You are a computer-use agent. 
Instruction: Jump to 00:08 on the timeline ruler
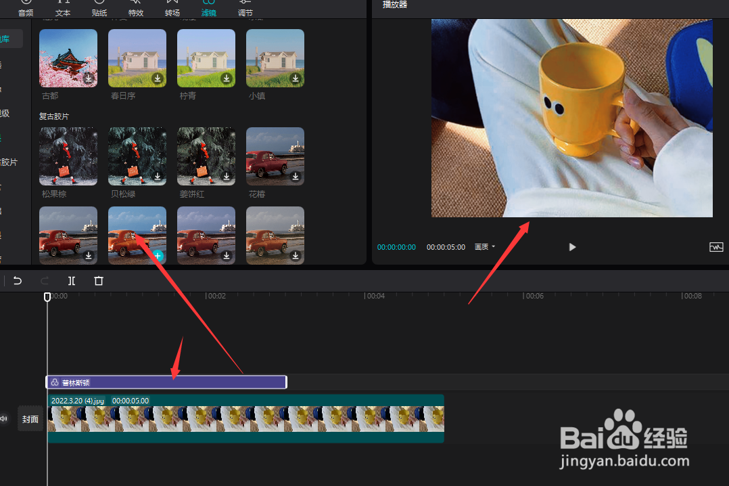[692, 296]
